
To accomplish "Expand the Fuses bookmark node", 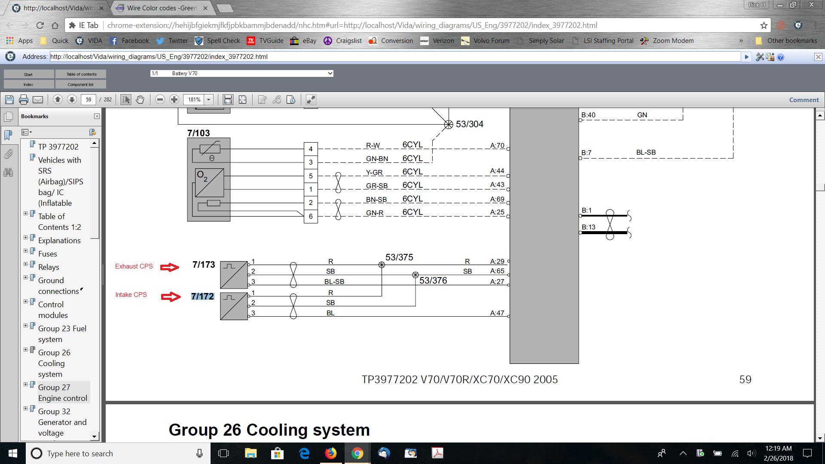I will 25,251.
